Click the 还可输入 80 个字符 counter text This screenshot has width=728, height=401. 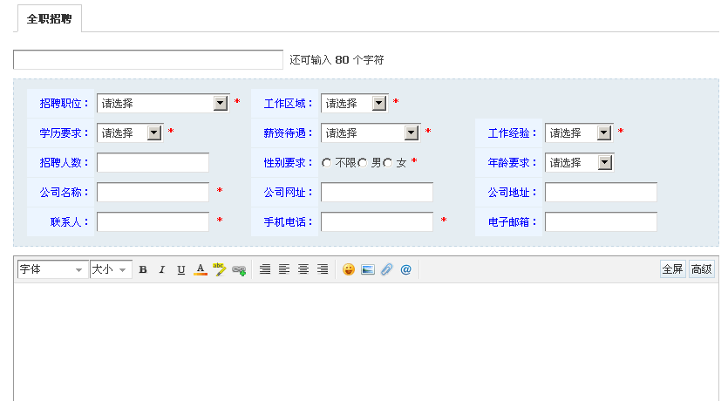tap(337, 60)
